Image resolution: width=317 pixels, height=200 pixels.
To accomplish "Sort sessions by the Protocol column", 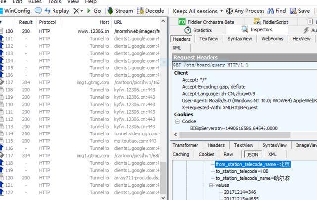I will (48, 22).
